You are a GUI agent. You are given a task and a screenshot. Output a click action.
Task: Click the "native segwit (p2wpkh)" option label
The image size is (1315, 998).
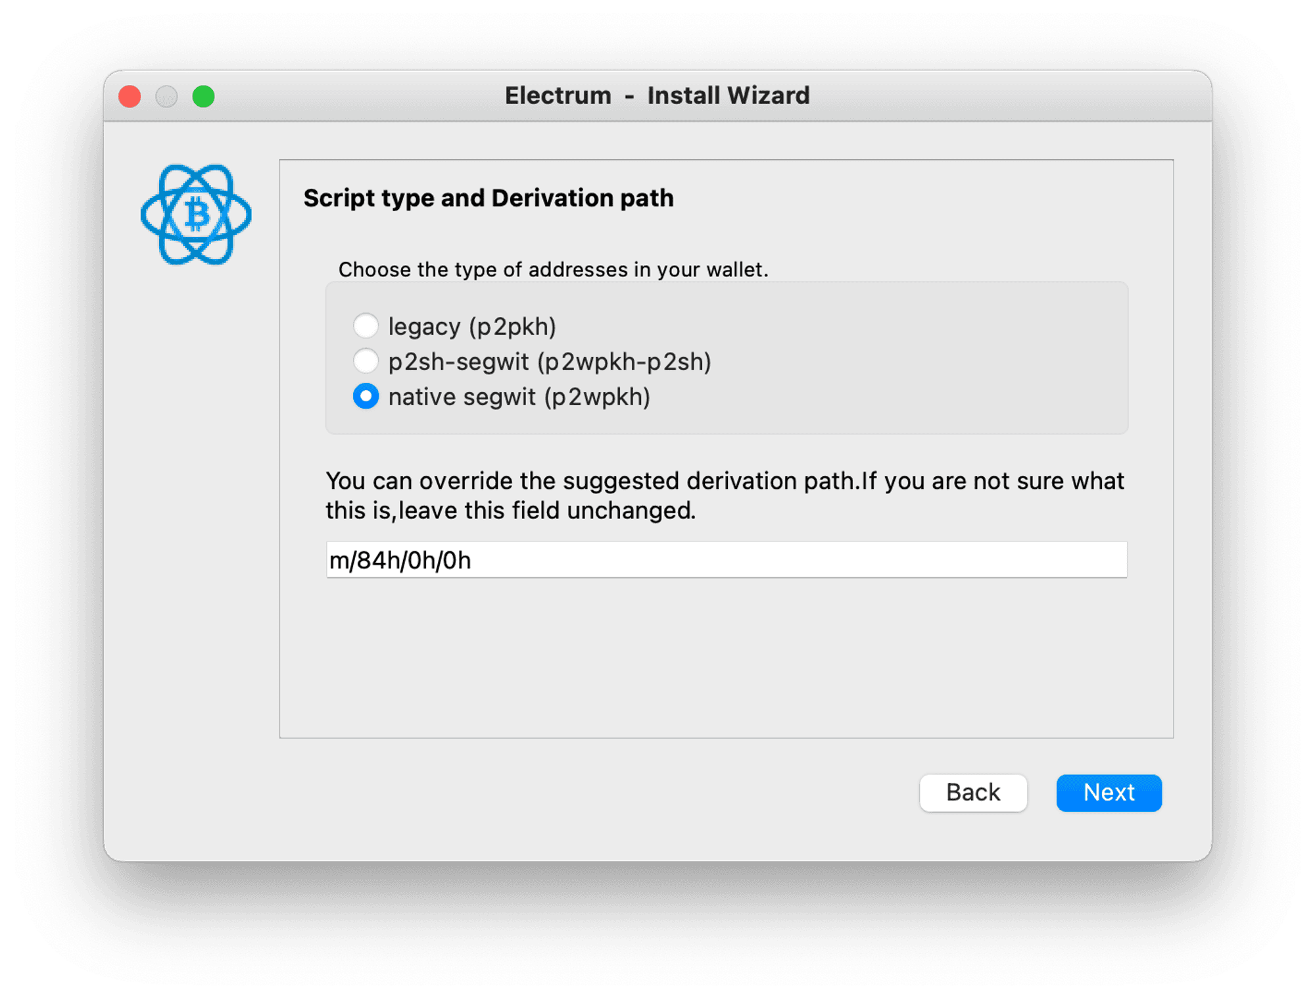pyautogui.click(x=519, y=397)
